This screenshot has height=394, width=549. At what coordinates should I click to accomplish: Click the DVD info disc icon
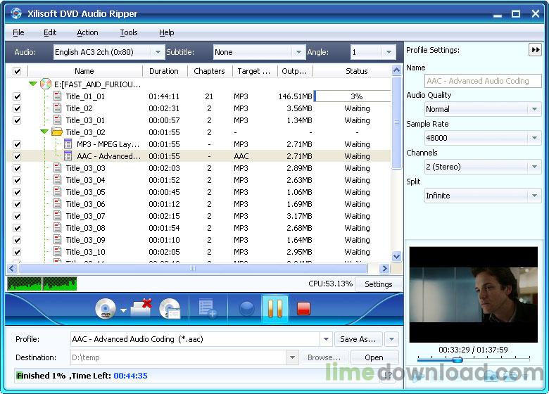pyautogui.click(x=170, y=309)
